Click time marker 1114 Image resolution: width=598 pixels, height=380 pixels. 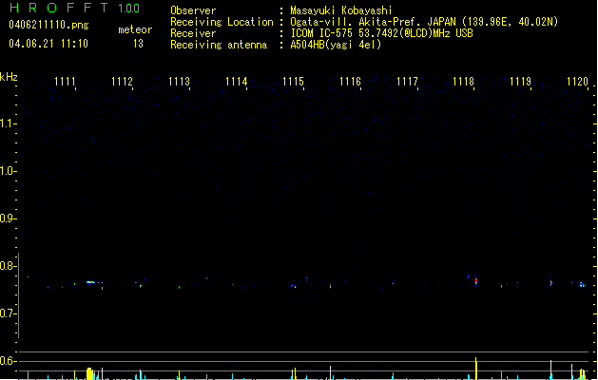click(236, 82)
